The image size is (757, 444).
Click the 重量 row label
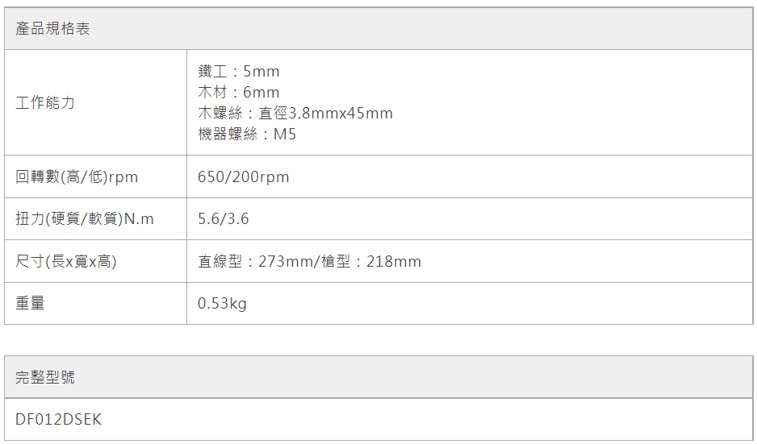point(31,304)
